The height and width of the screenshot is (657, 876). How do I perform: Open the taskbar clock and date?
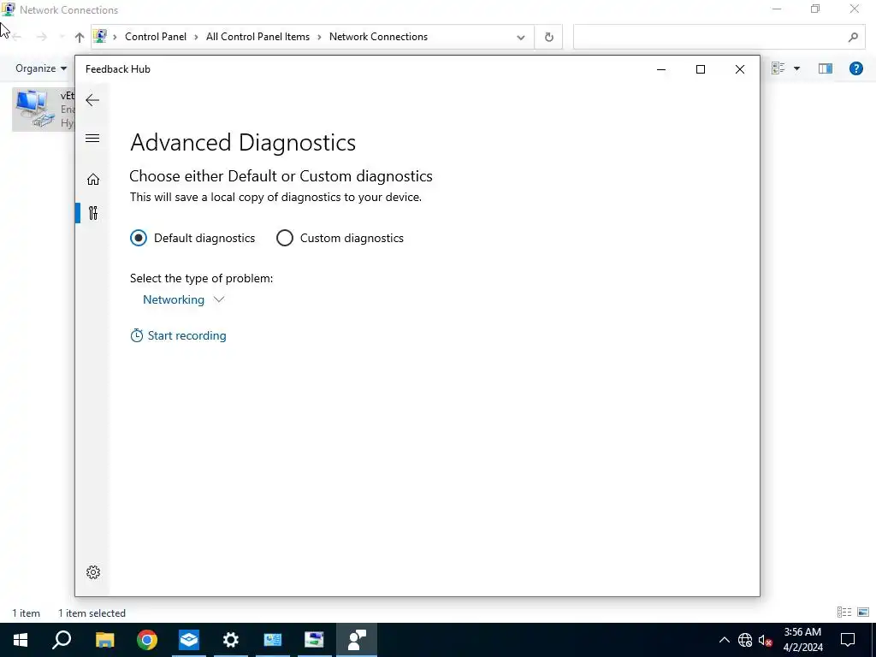802,640
